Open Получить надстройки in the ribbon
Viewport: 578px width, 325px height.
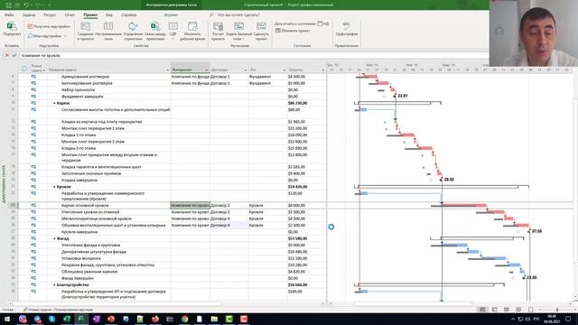(x=49, y=26)
